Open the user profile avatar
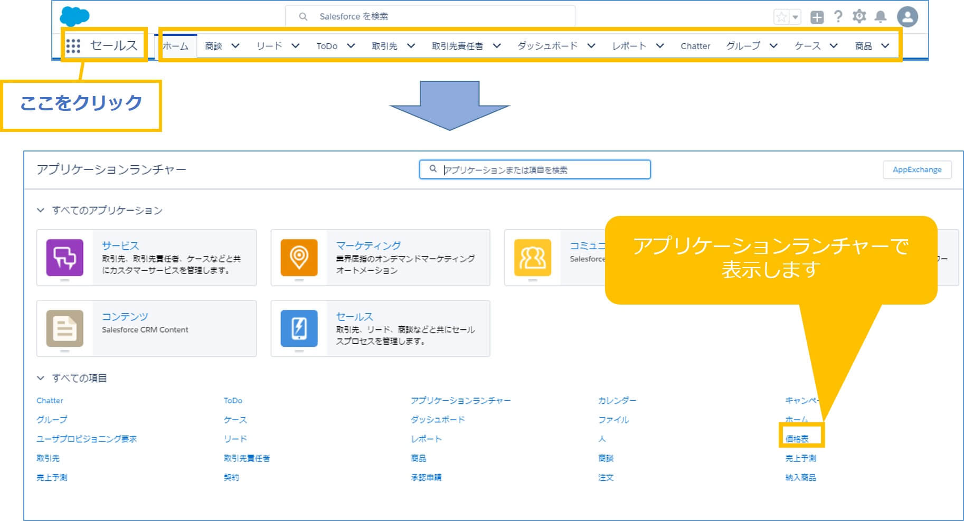The image size is (964, 521). [908, 16]
